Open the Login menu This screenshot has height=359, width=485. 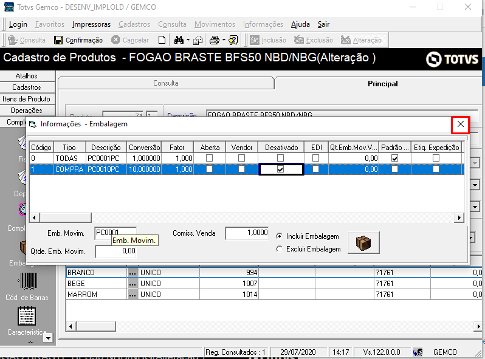(18, 24)
